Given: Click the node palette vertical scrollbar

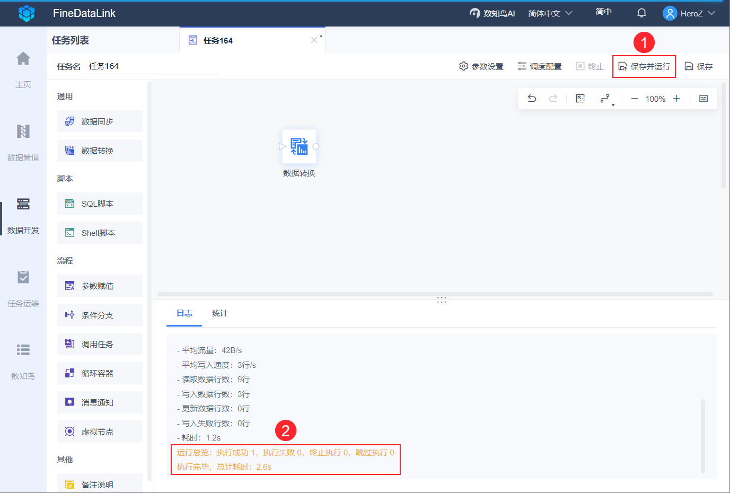Looking at the screenshot, I should [149, 281].
